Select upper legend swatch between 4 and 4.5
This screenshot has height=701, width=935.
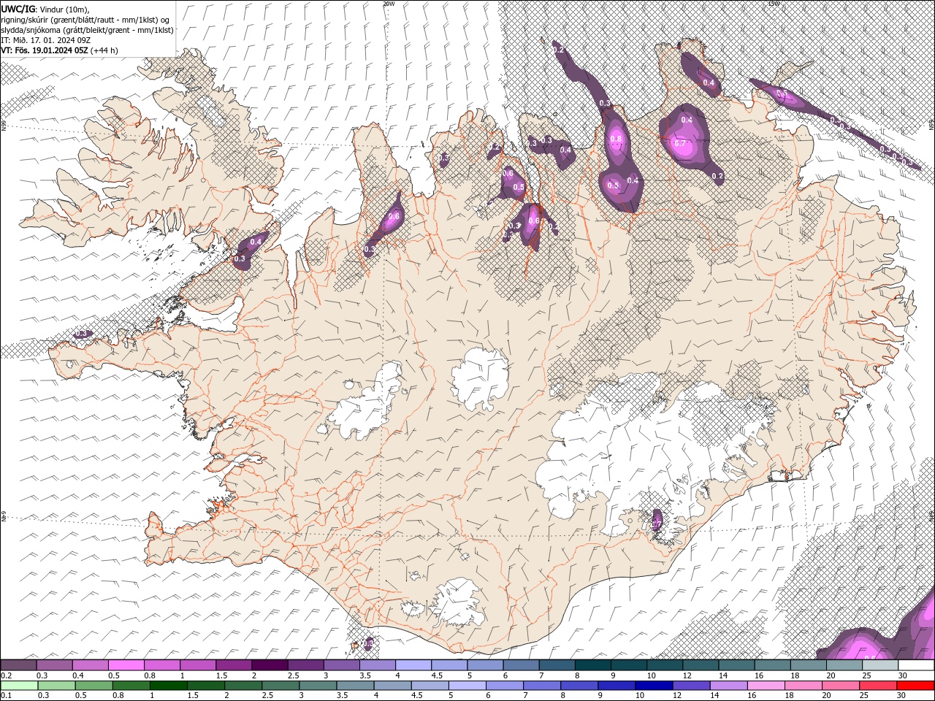(x=414, y=664)
